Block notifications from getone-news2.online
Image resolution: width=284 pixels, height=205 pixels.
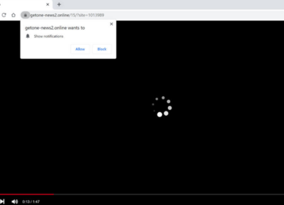pyautogui.click(x=102, y=49)
